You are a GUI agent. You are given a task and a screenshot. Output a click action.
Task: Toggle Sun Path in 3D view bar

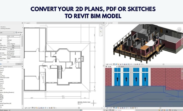click(118, 64)
